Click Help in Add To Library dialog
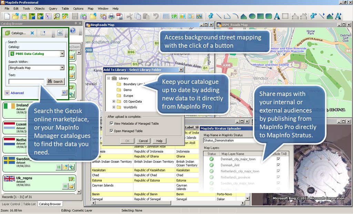This screenshot has width=353, height=214. point(159,141)
